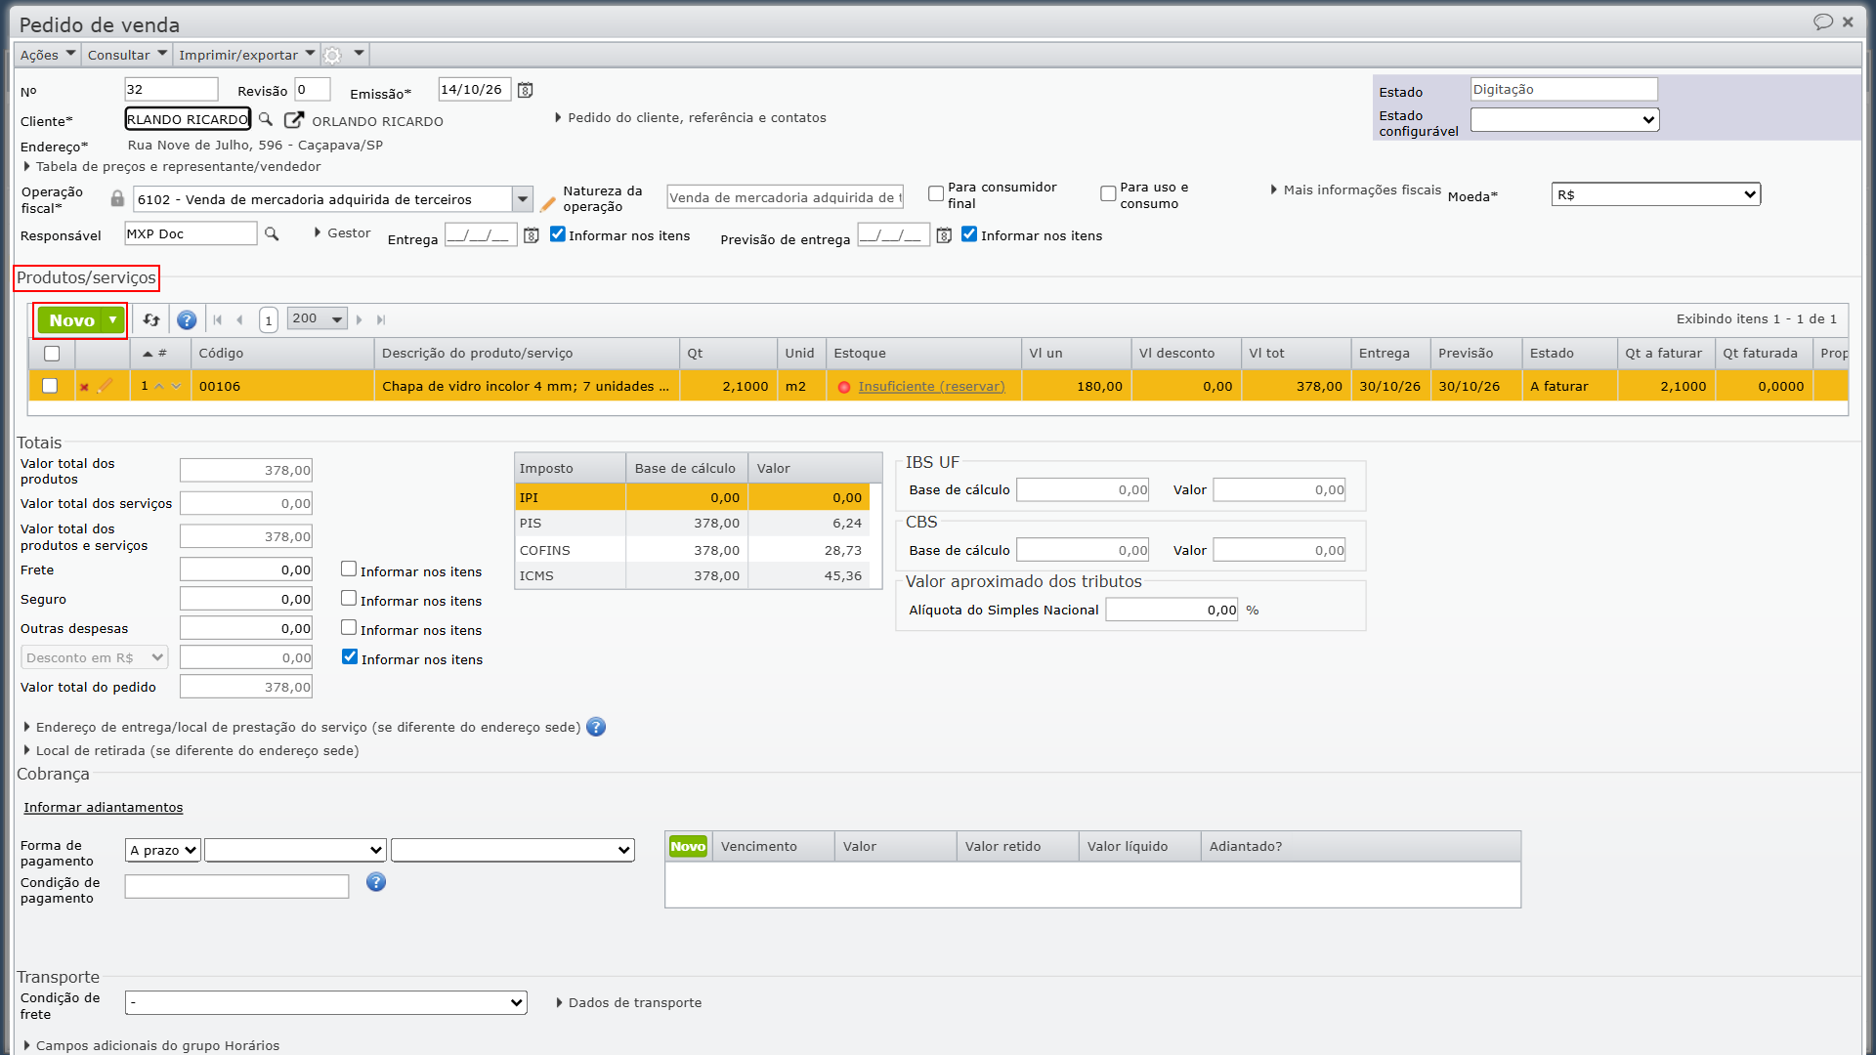Viewport: 1876px width, 1055px height.
Task: Click the Insuficiente (reservar) stock link
Action: 931,386
